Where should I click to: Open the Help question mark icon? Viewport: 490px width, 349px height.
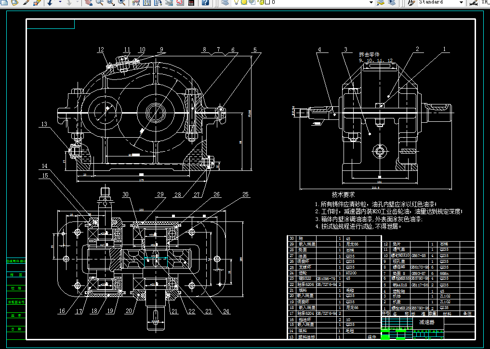coord(206,2)
